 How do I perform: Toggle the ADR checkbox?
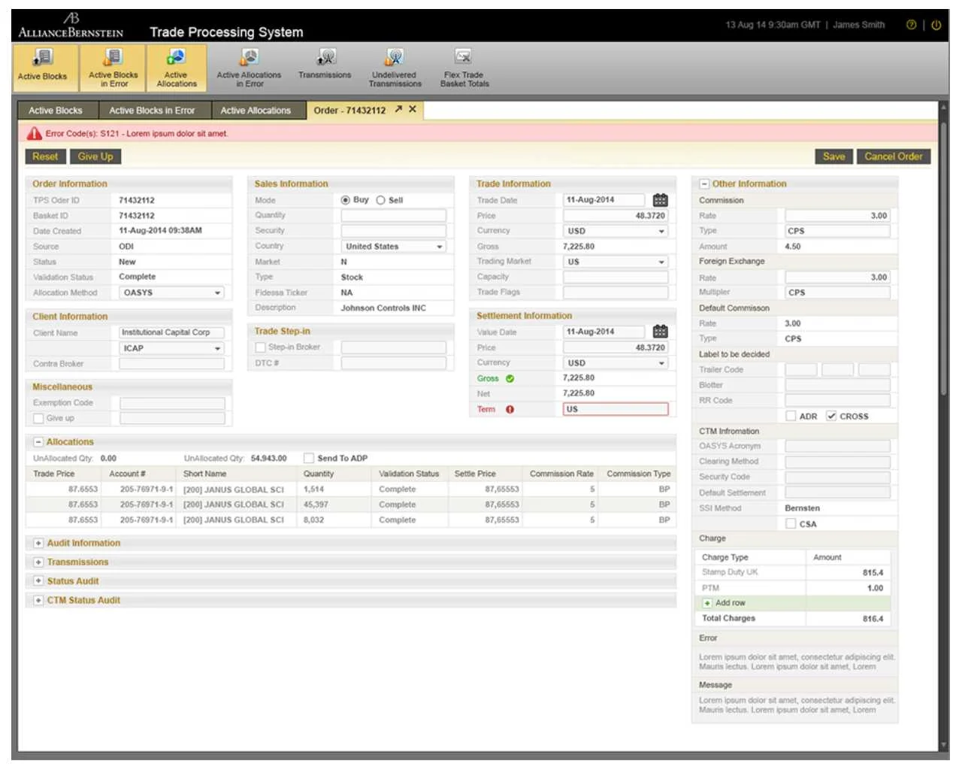click(791, 416)
